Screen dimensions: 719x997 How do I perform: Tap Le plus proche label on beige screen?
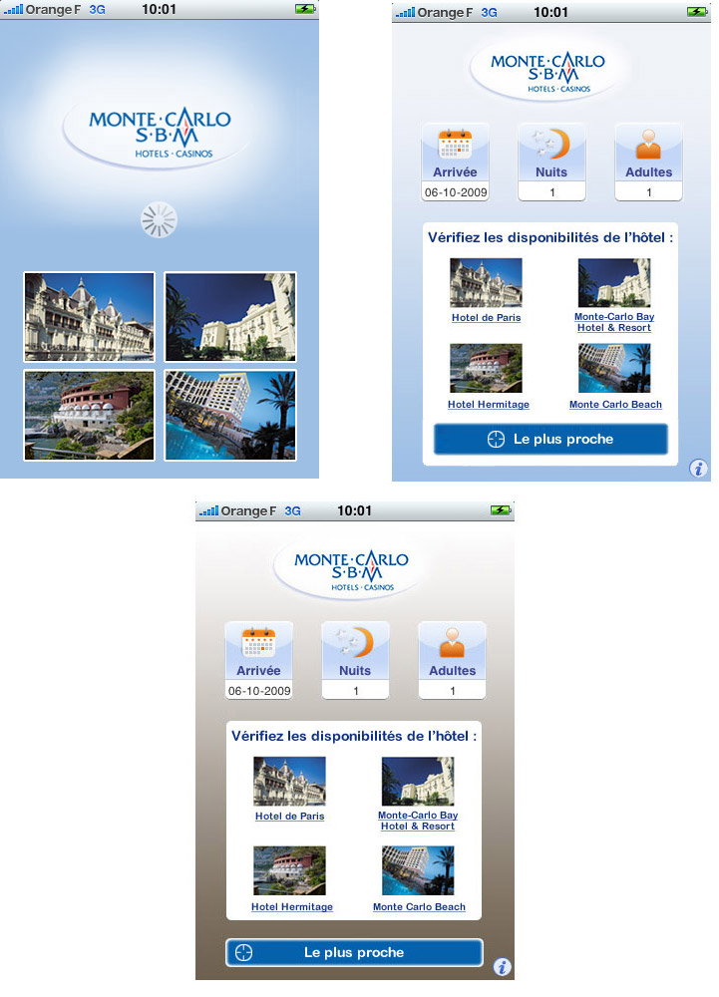coord(354,952)
